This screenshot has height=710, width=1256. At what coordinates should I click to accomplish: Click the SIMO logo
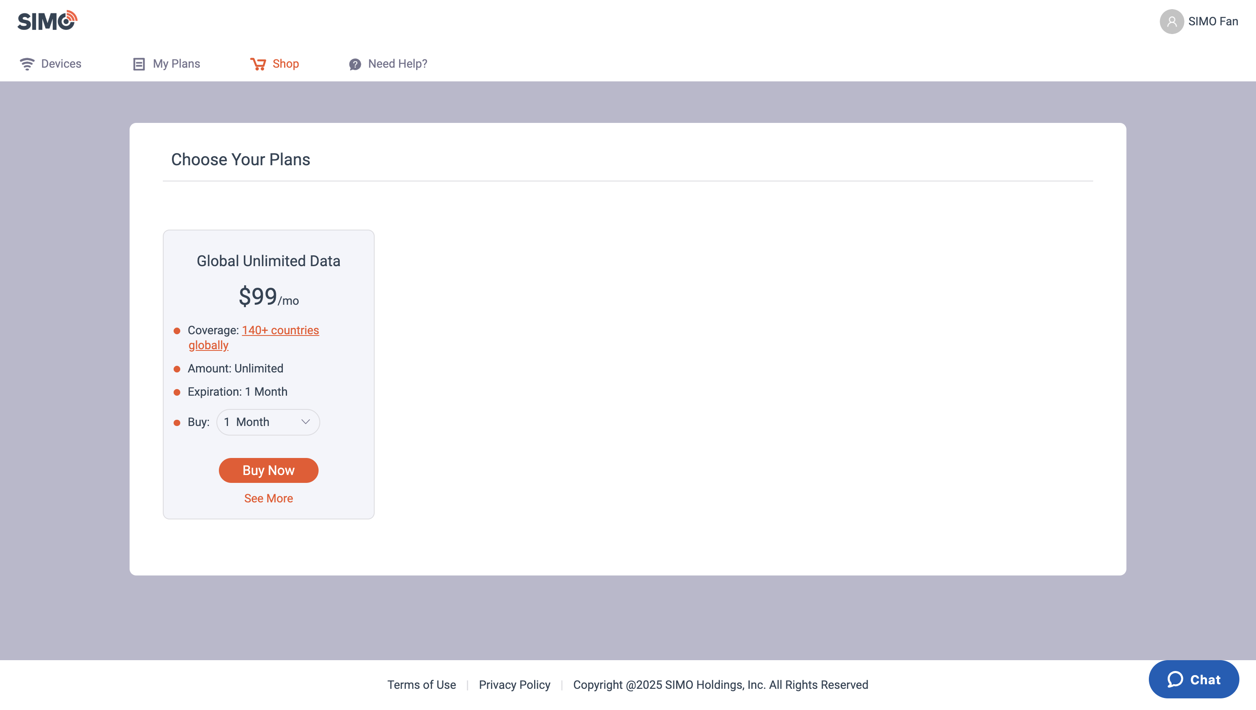pos(47,20)
